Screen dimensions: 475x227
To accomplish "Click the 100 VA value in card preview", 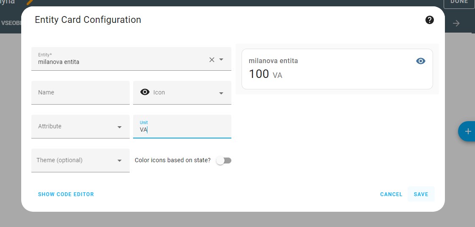I will 265,75.
